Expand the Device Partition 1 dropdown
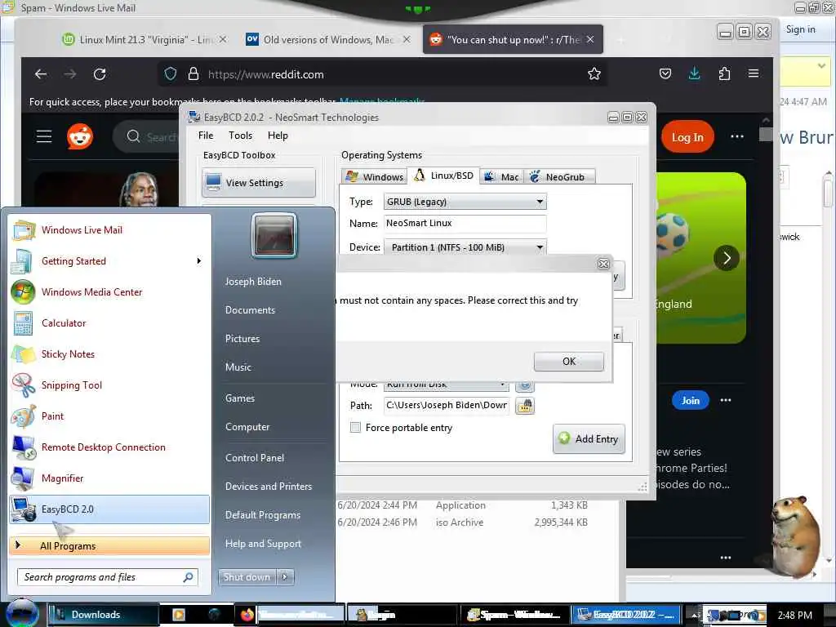This screenshot has width=836, height=627. coord(540,247)
